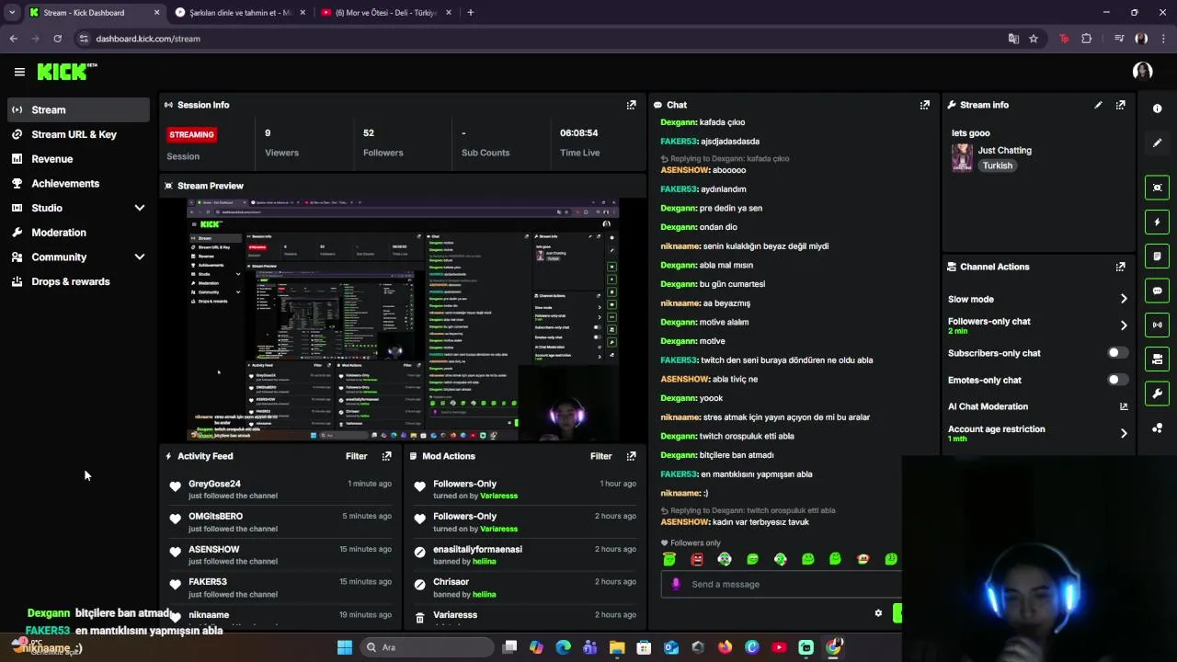Click the purple microphone icon in message box
1177x662 pixels.
click(x=676, y=584)
